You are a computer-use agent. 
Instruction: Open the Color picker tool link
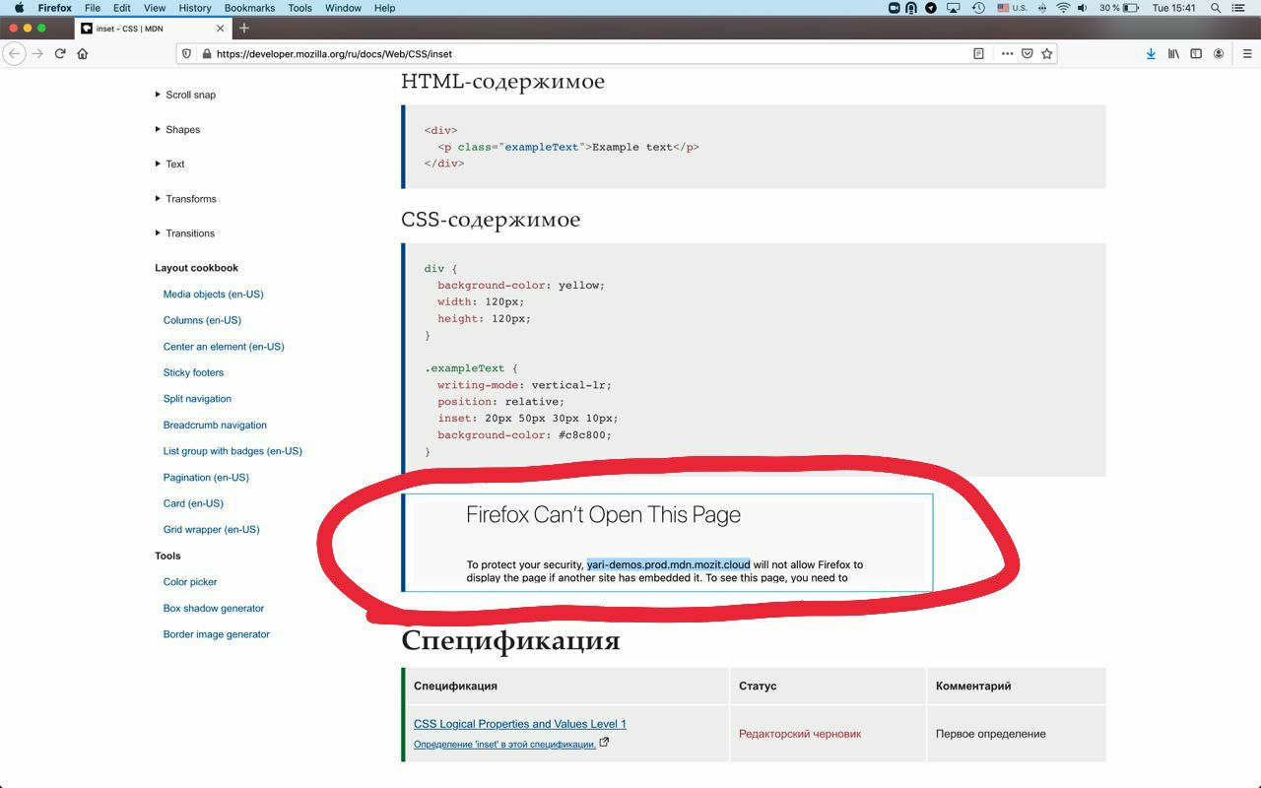pyautogui.click(x=190, y=582)
